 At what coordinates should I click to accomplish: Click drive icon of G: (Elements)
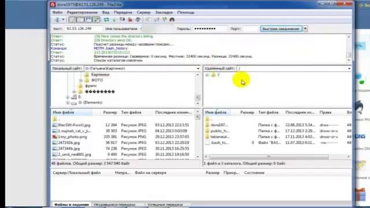[74, 103]
